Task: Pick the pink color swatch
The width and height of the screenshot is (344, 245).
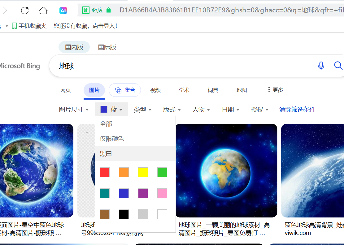Action: tap(162, 193)
